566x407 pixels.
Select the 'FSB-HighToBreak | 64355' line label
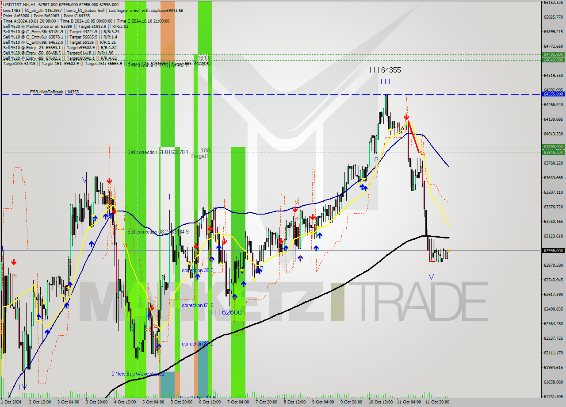(x=54, y=92)
